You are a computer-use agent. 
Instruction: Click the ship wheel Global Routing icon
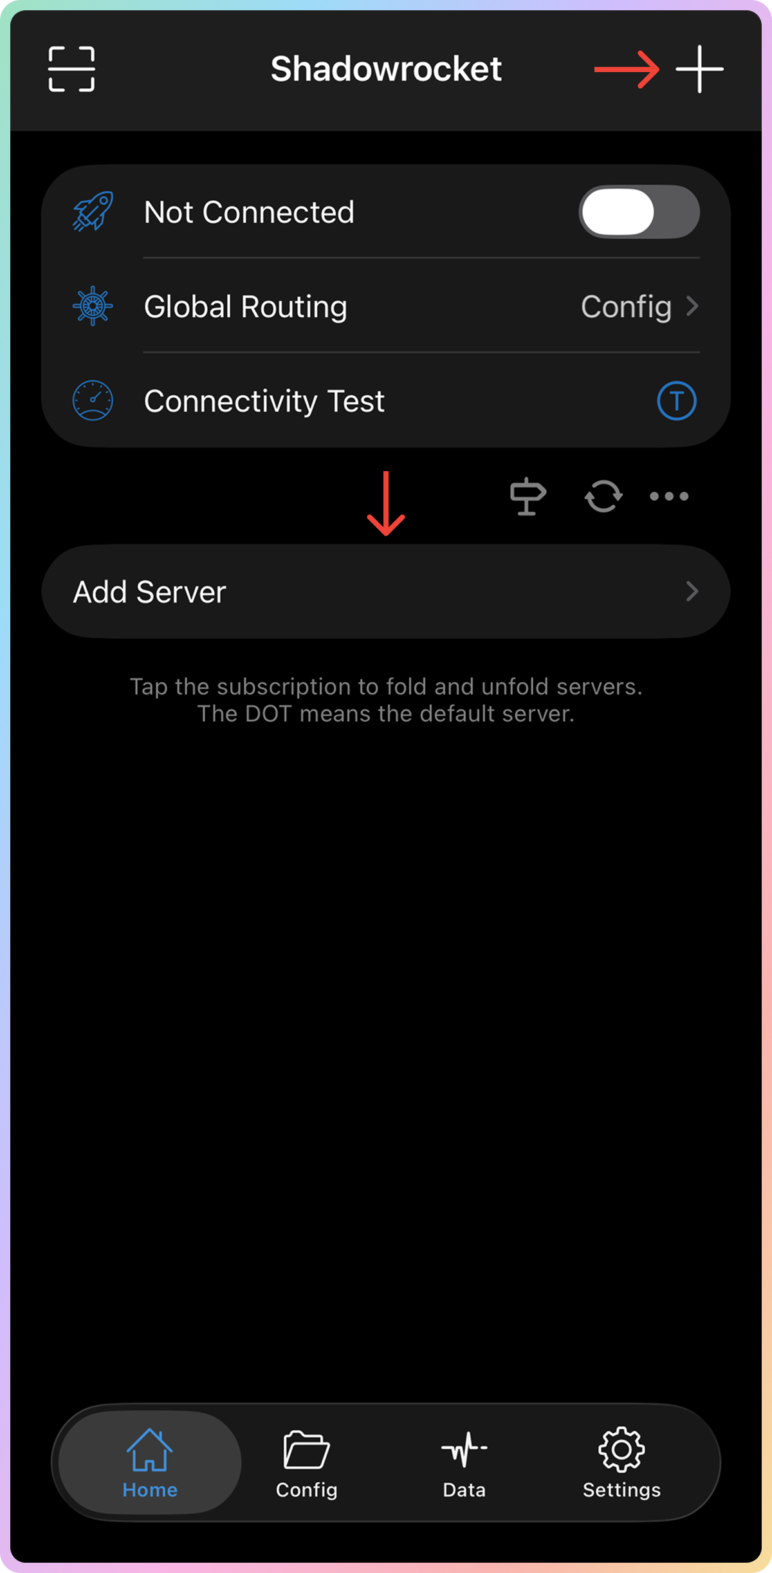pos(93,306)
